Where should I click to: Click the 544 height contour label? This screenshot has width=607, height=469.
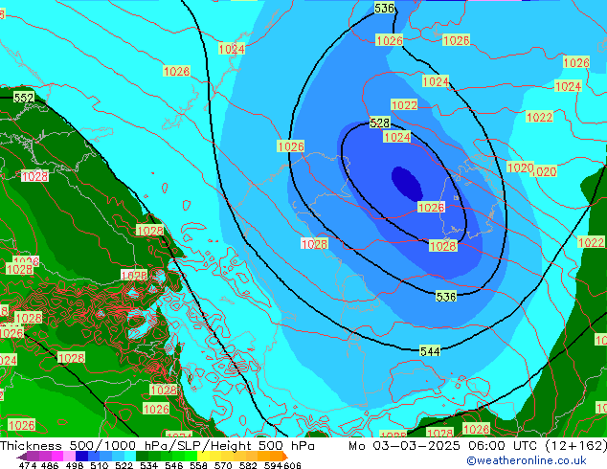pyautogui.click(x=430, y=351)
